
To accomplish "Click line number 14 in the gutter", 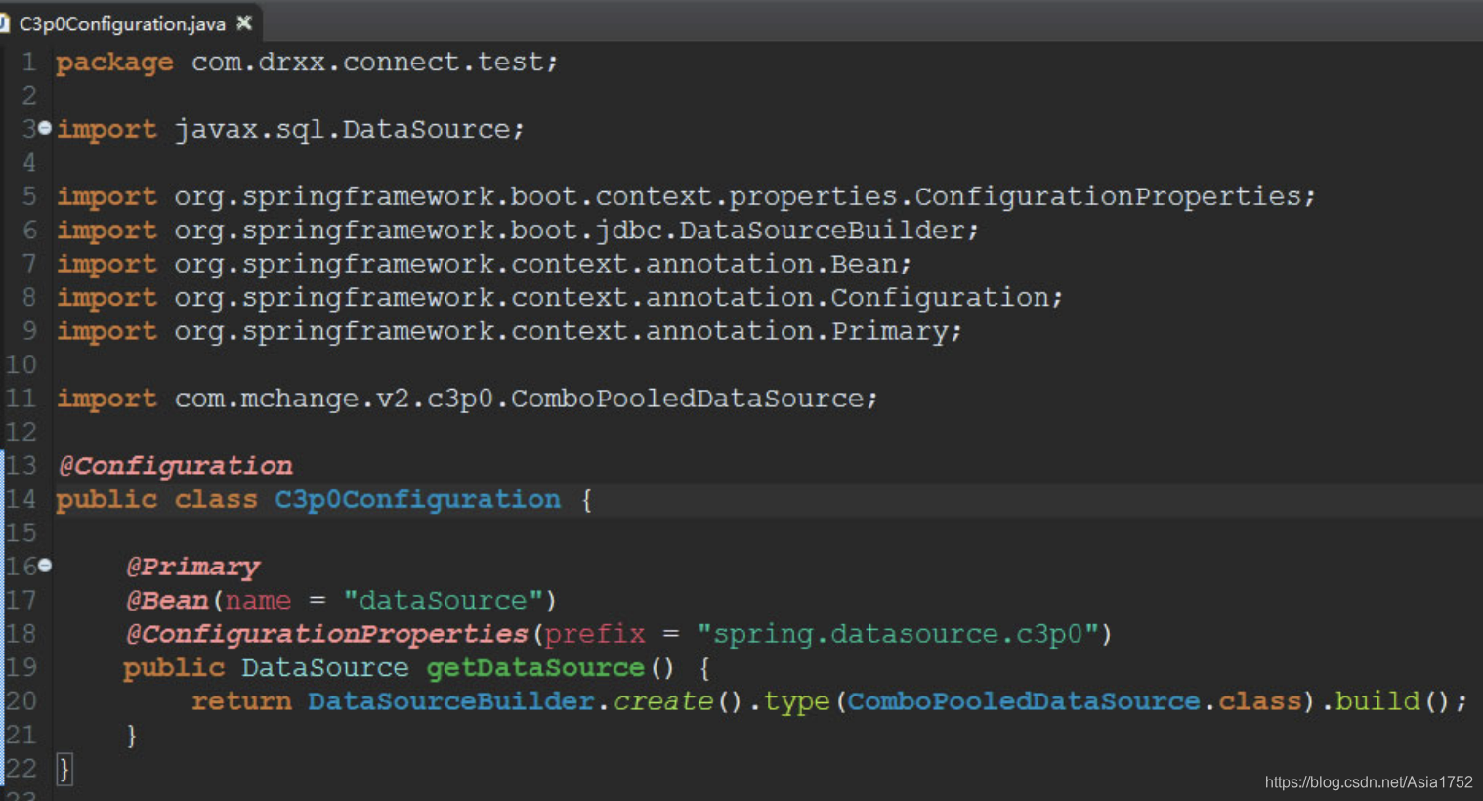I will click(x=21, y=500).
